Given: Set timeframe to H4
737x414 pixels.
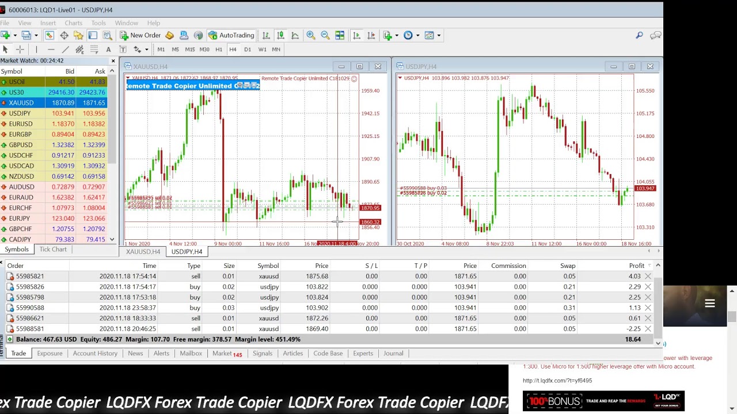Looking at the screenshot, I should click(x=233, y=49).
